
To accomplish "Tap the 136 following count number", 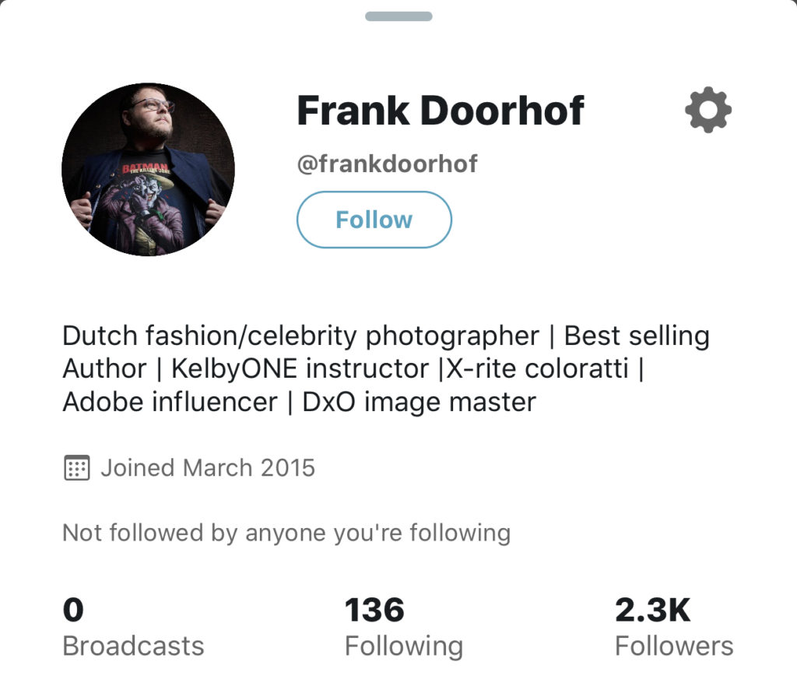I will (x=374, y=610).
